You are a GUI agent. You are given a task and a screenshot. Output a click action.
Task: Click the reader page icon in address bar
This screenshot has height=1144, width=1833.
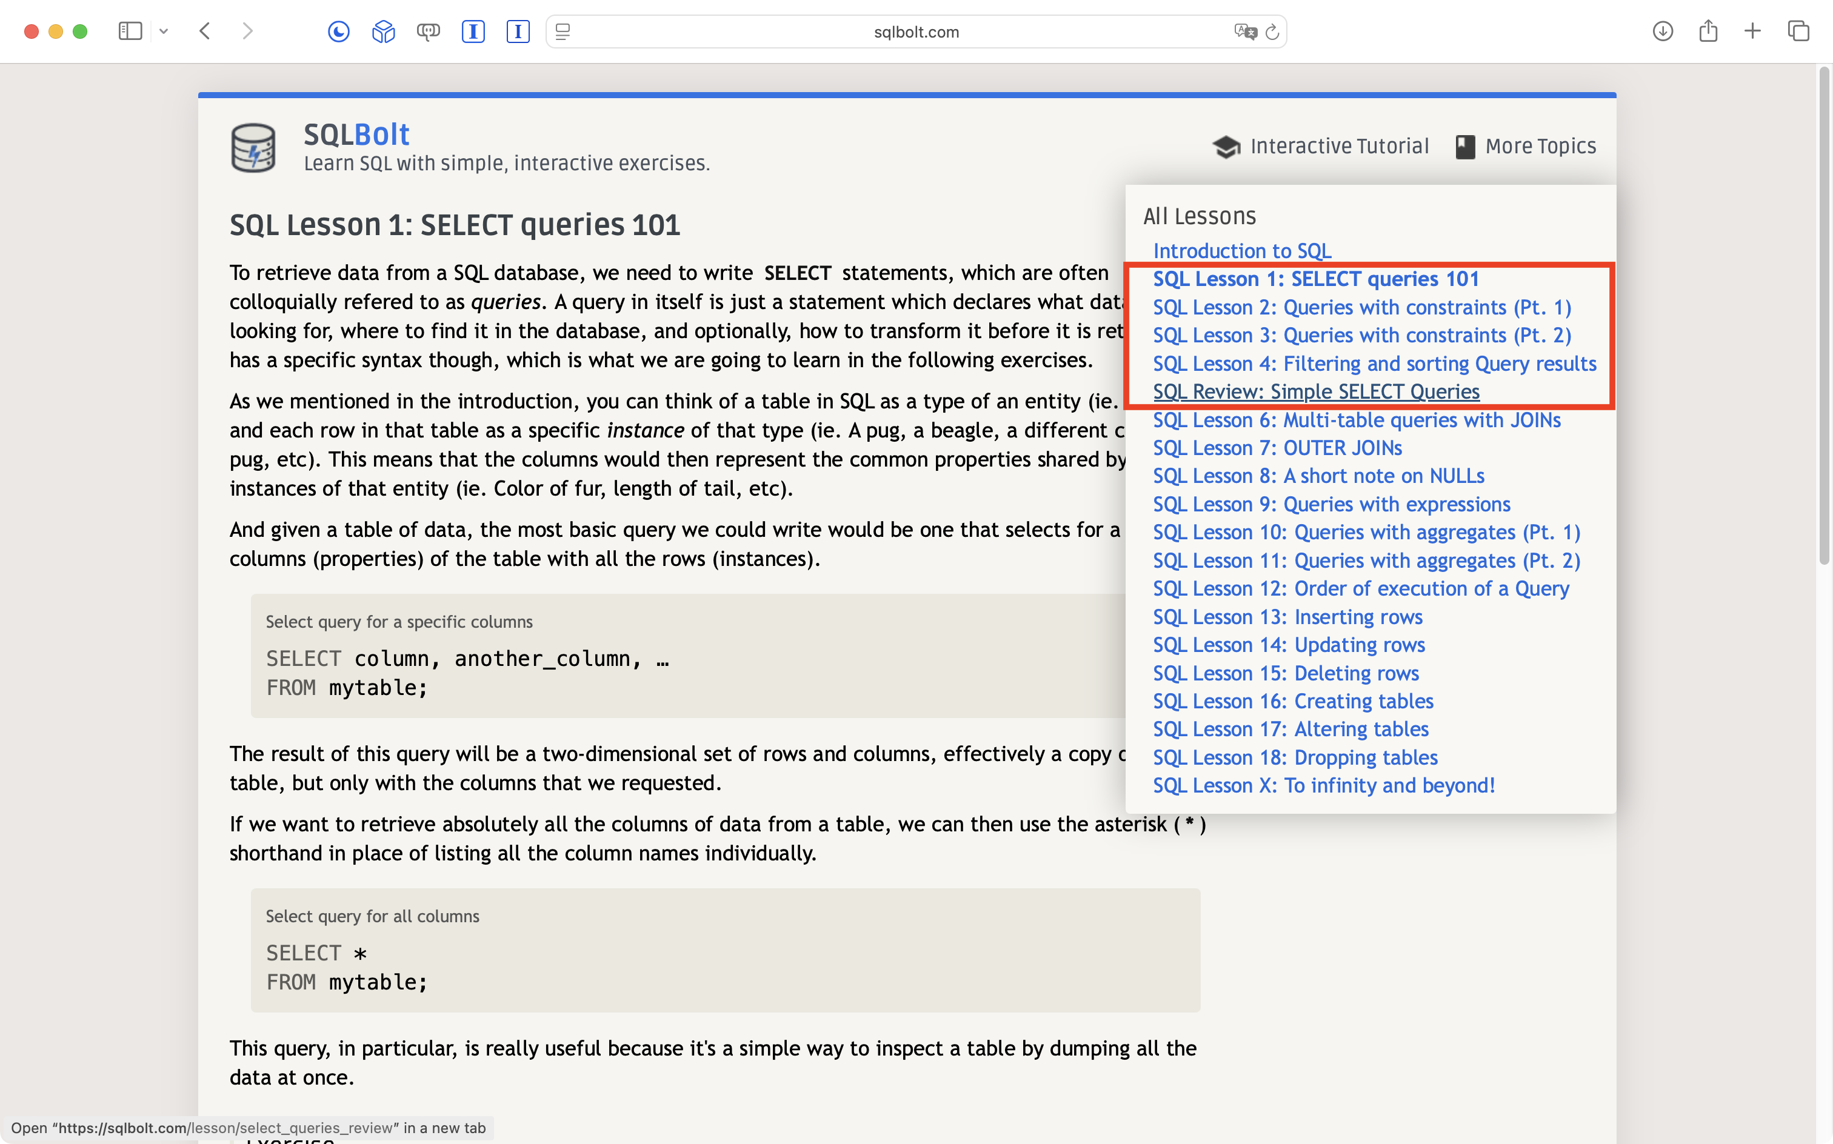(x=563, y=32)
